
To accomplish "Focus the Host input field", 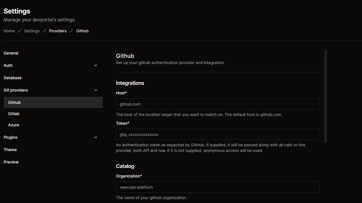I will [218, 104].
